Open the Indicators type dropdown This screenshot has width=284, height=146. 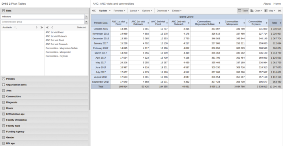click(86, 17)
